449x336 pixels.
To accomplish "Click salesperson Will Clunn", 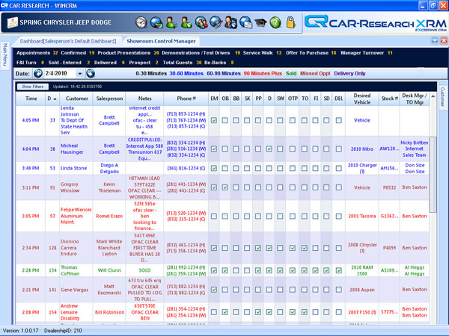I will click(x=109, y=270).
